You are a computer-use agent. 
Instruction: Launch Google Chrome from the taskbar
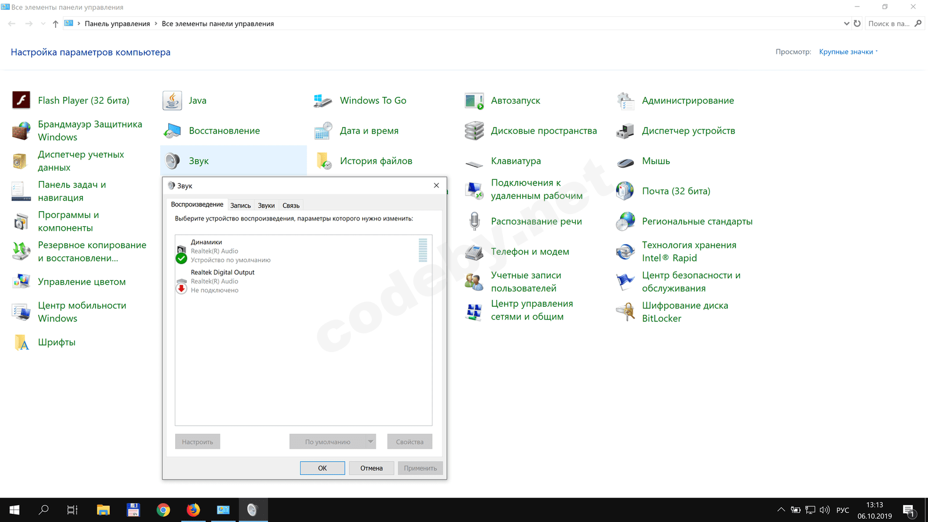[x=164, y=510]
